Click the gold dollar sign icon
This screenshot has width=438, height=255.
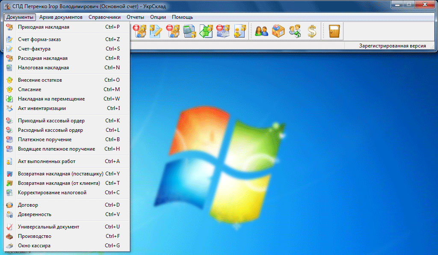(x=312, y=31)
